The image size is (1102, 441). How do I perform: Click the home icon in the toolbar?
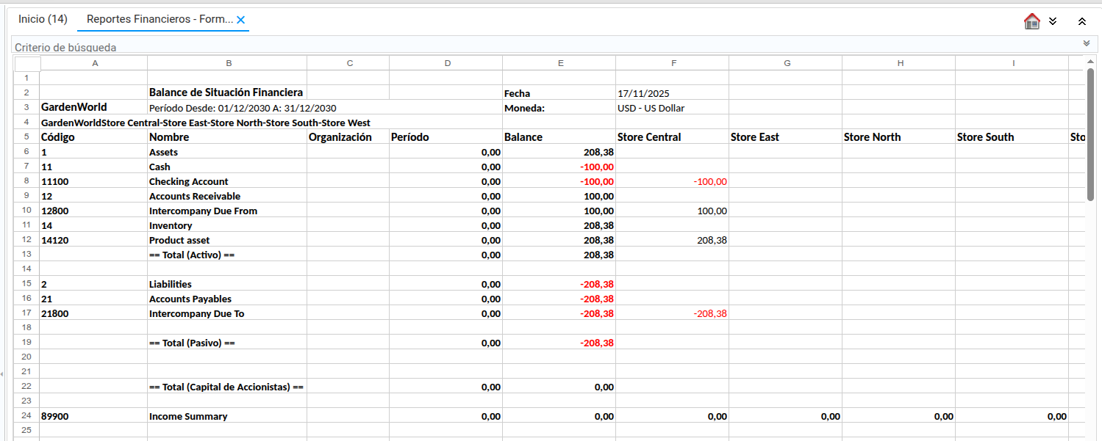coord(1032,21)
